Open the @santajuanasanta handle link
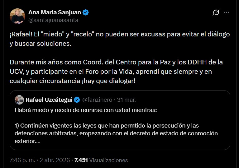The image size is (239, 168). click(53, 20)
